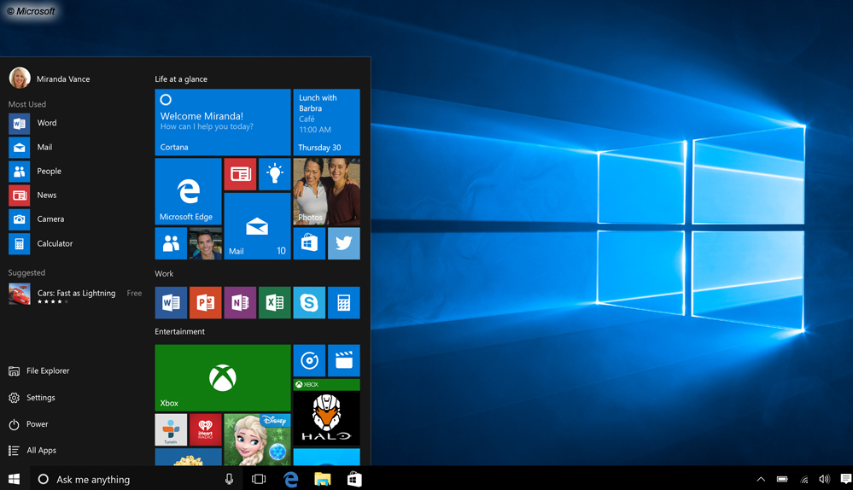
Task: Launch iHeartRadio tile
Action: click(205, 429)
